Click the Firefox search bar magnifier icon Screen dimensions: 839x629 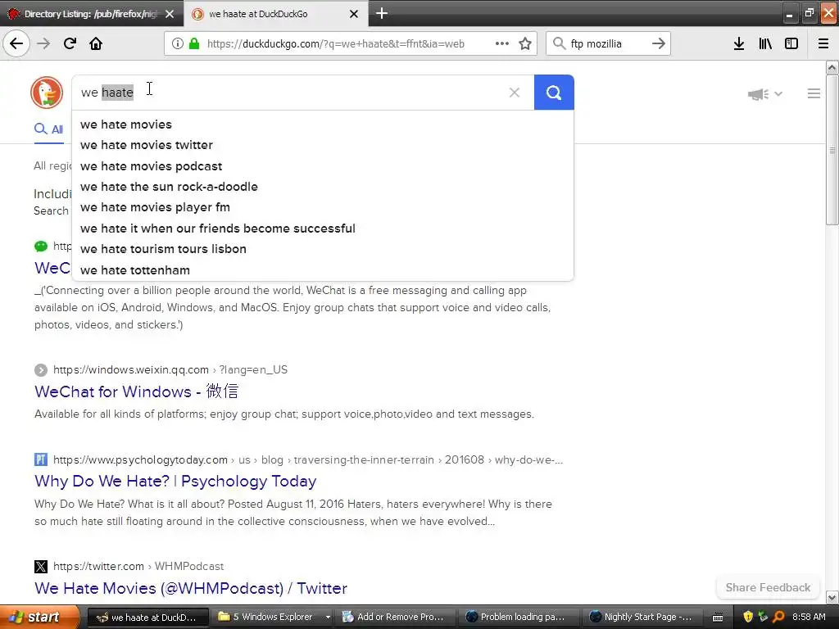(x=559, y=43)
